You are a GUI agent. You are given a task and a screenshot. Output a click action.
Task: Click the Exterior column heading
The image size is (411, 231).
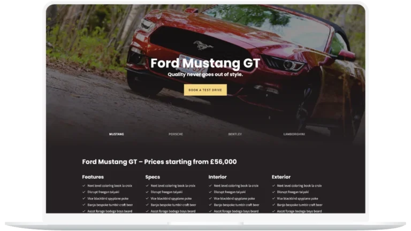[x=281, y=177]
